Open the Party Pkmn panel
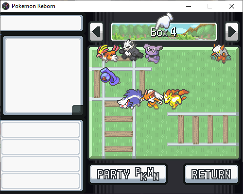This screenshot has height=194, width=243. coord(128,174)
